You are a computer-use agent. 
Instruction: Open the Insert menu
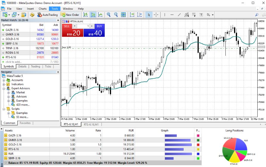point(30,9)
